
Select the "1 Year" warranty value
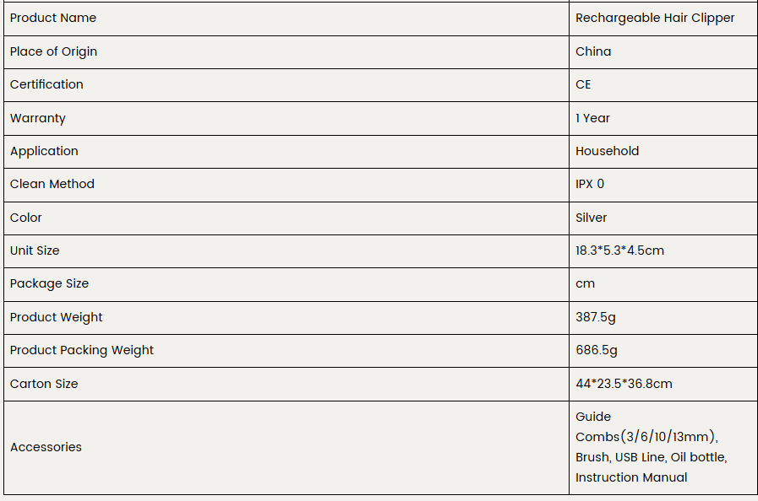[x=592, y=118]
